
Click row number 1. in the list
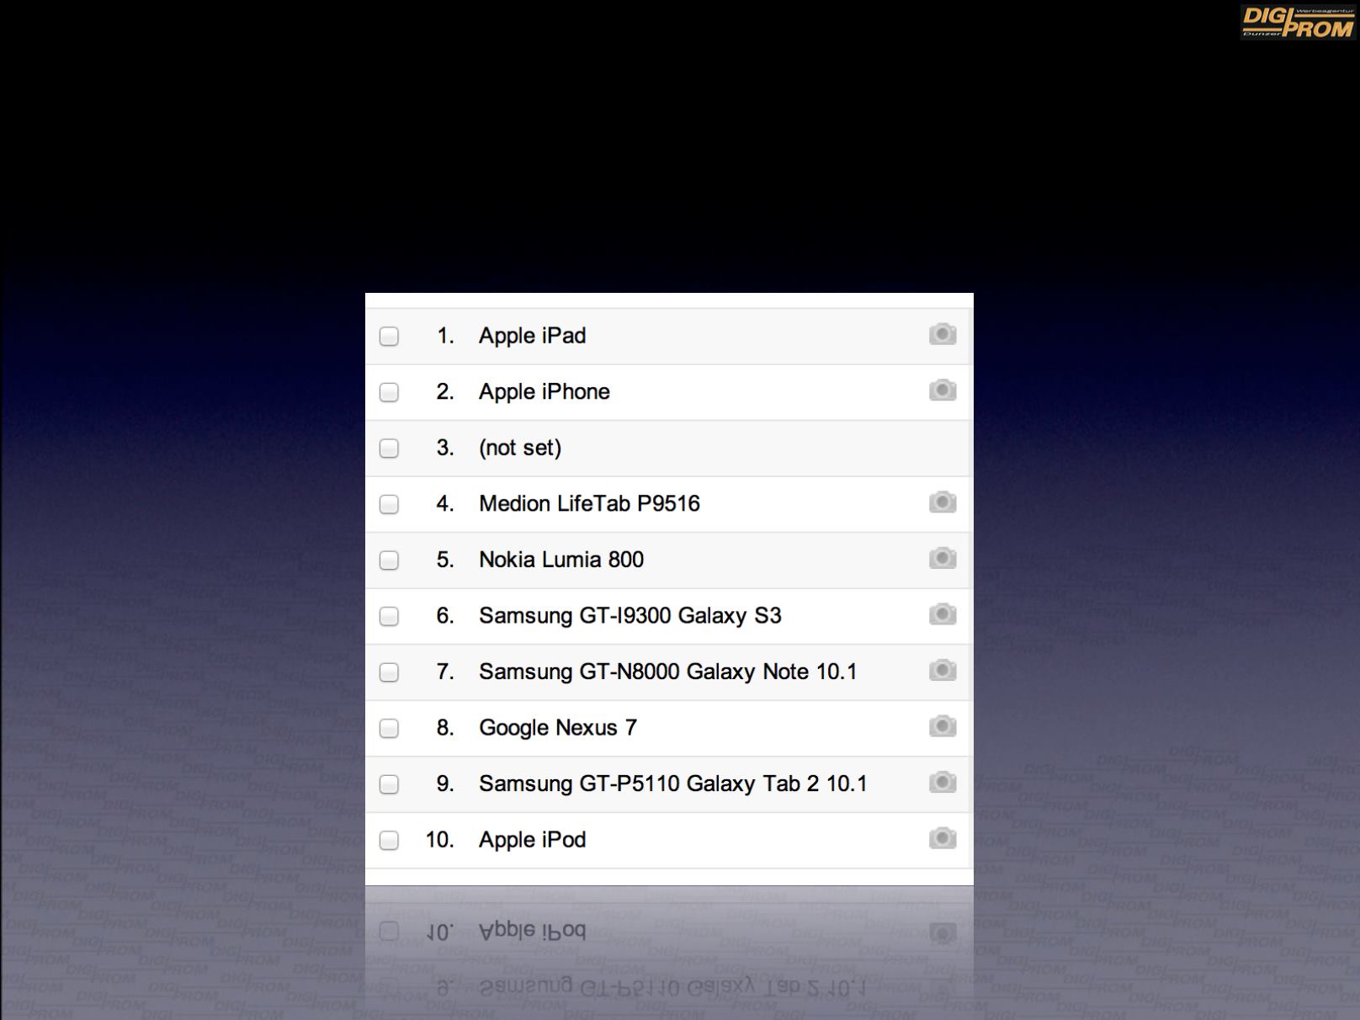click(445, 336)
